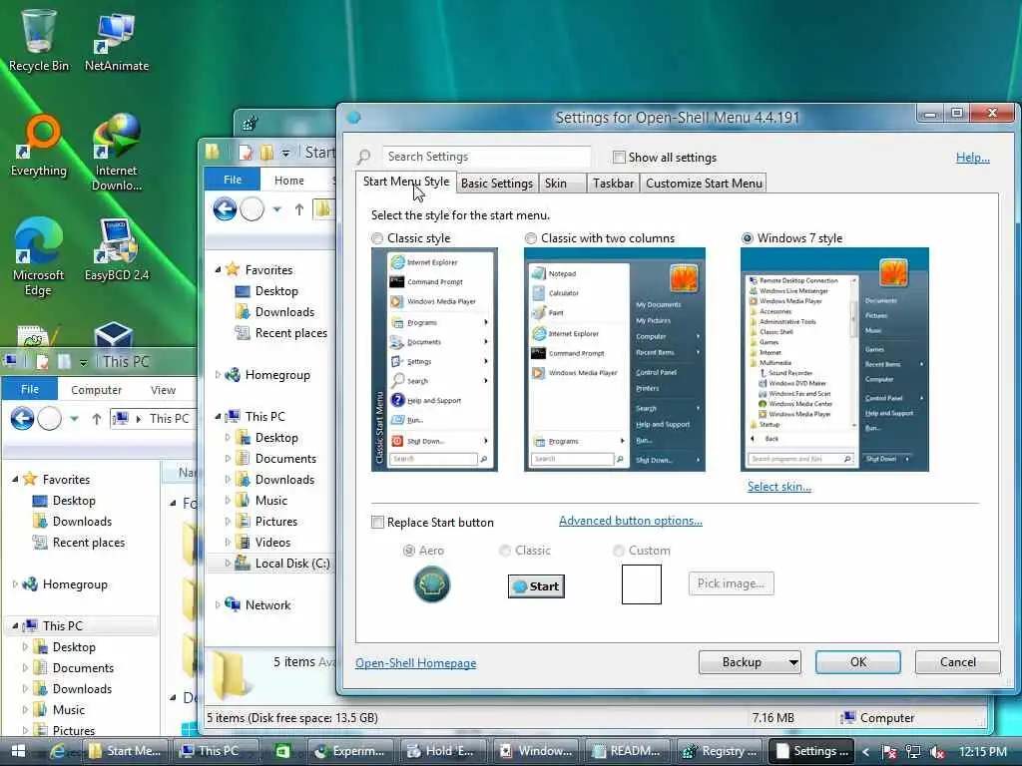Open Internet Explorer icon on the taskbar
The width and height of the screenshot is (1022, 766).
(58, 751)
